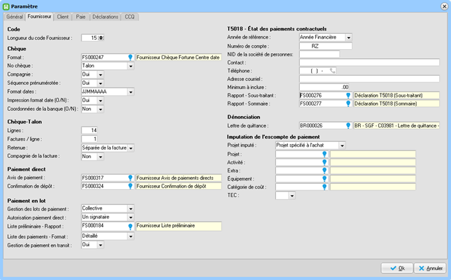451x280 pixels.
Task: Open lookup for Liste préliminaire - Rapport
Action: tap(130, 227)
